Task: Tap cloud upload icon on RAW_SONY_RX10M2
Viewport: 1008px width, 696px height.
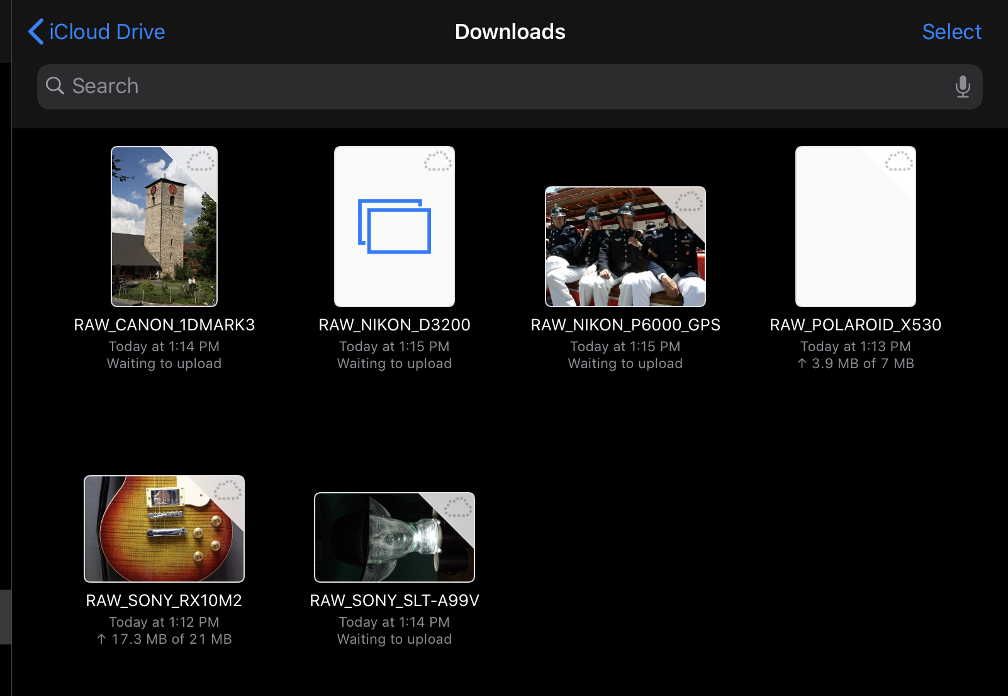Action: 228,491
